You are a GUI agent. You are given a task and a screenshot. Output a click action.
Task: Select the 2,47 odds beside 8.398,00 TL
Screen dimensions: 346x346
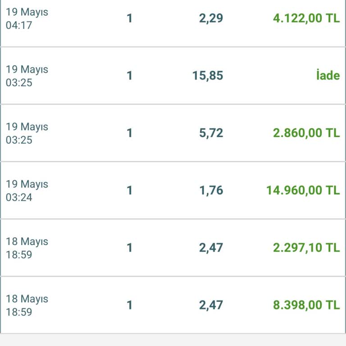point(211,305)
